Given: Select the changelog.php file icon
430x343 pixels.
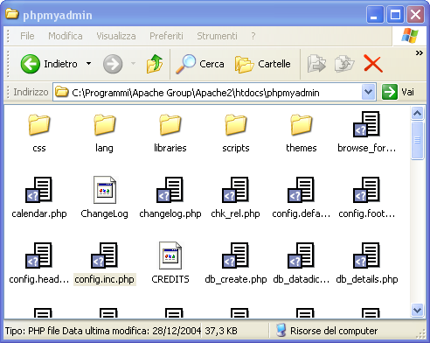Looking at the screenshot, I should click(170, 190).
